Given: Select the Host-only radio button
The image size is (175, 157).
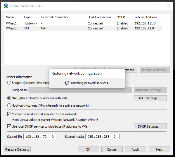Looking at the screenshot, I should (9, 105).
